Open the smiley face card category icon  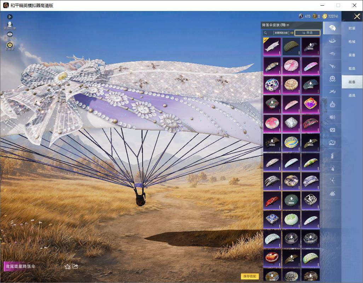332,130
